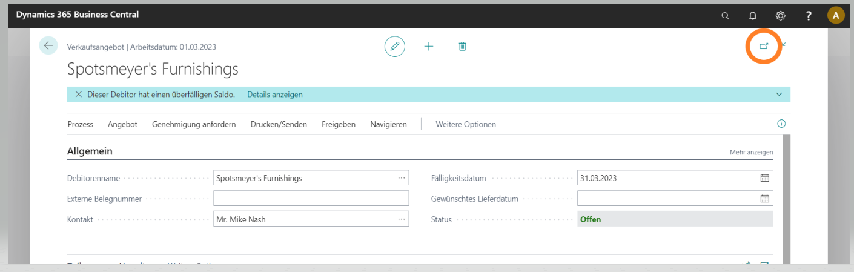Open Debitorenname lookup ellipsis
The width and height of the screenshot is (854, 272).
click(402, 178)
